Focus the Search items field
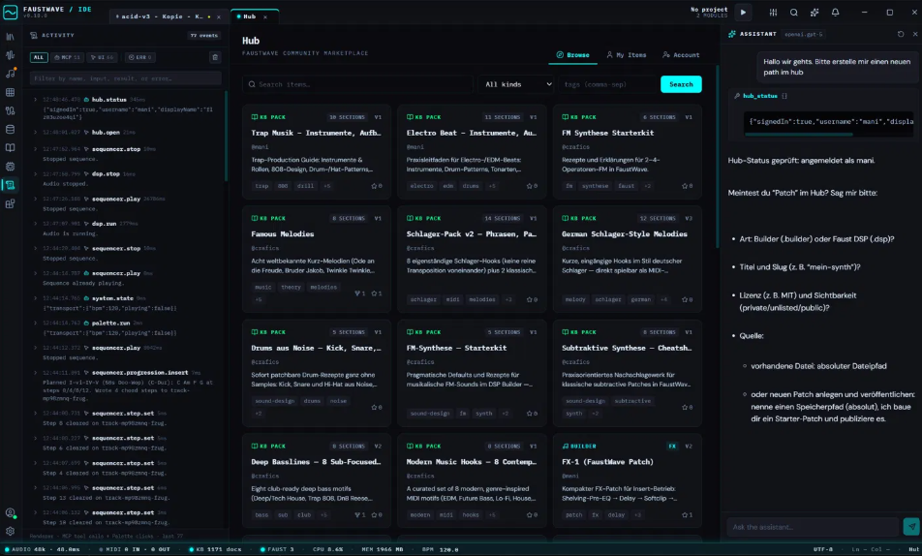The image size is (922, 556). 357,84
